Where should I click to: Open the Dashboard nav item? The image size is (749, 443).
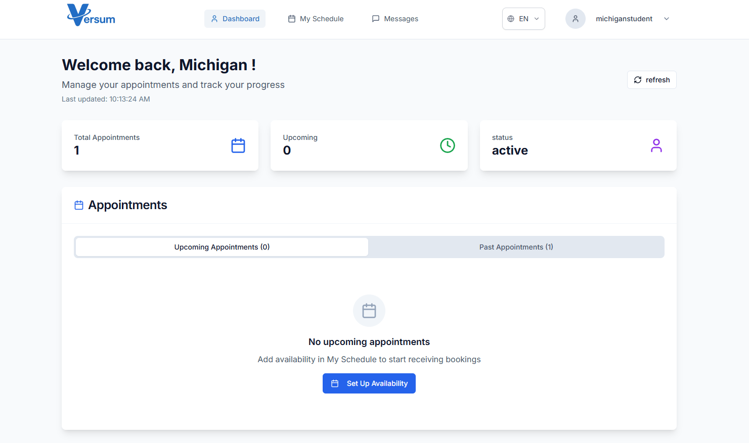click(x=235, y=19)
